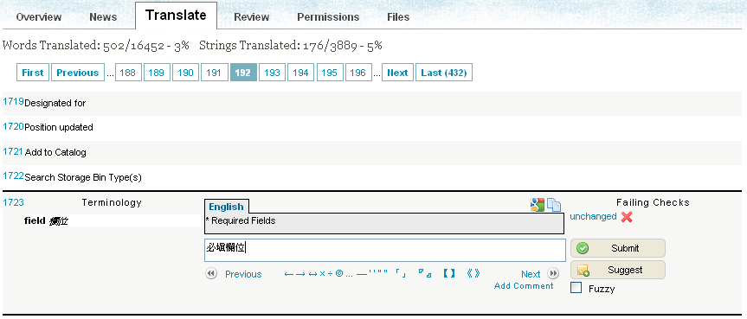Screen dimensions: 747x319
Task: Click the Google Translate suggestion icon
Action: [x=537, y=205]
